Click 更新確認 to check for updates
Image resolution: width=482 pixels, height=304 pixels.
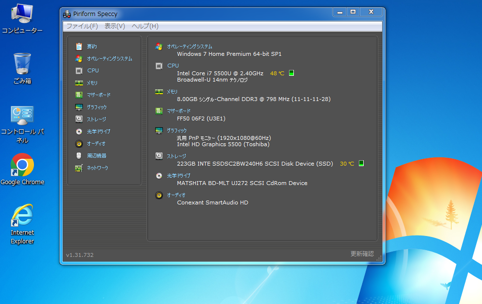(x=362, y=254)
